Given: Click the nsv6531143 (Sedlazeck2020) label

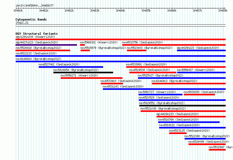Looking at the screenshot, I should coord(123,86).
